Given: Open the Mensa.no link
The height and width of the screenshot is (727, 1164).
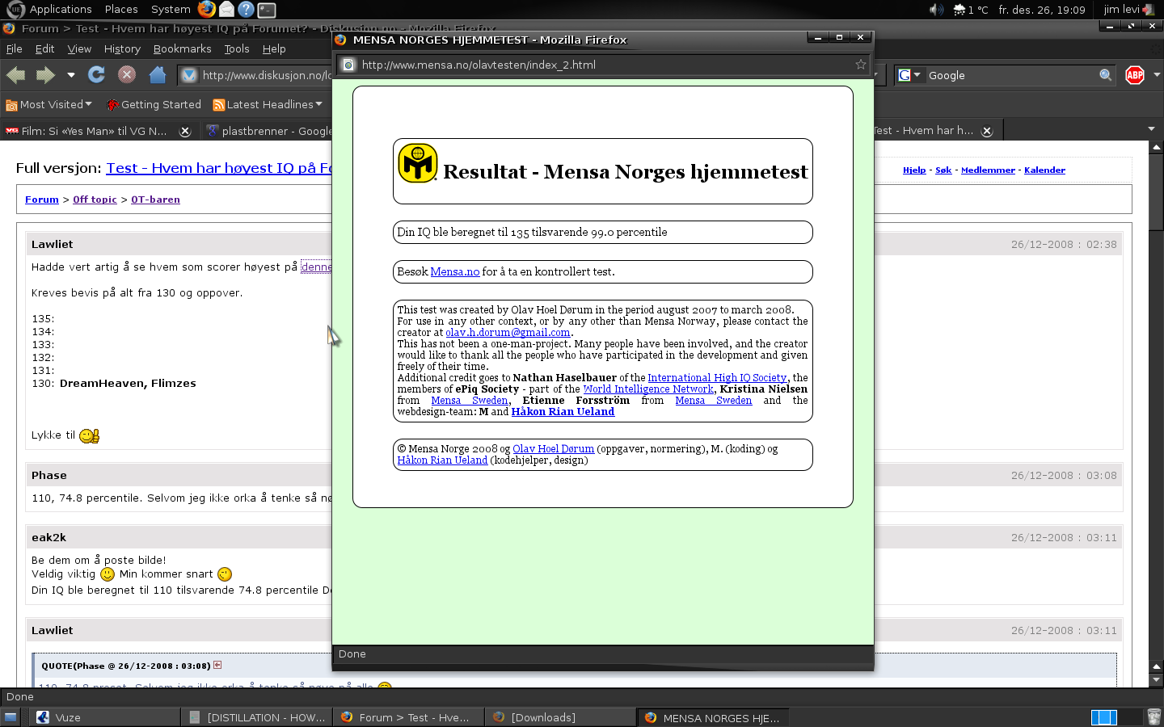Looking at the screenshot, I should (455, 272).
